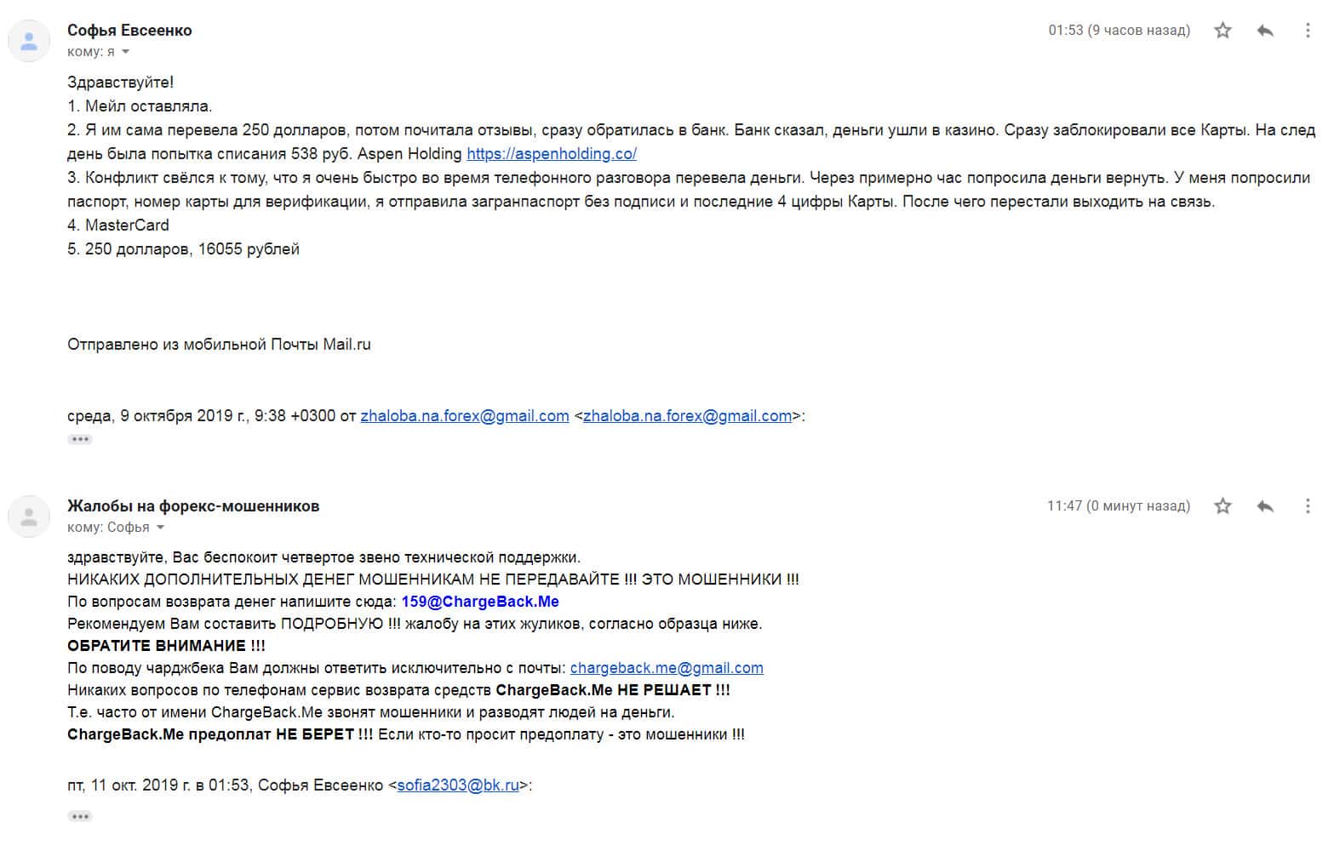The image size is (1334, 845).
Task: Expand recipient details next to 'кому: Софья'
Action: pos(160,528)
